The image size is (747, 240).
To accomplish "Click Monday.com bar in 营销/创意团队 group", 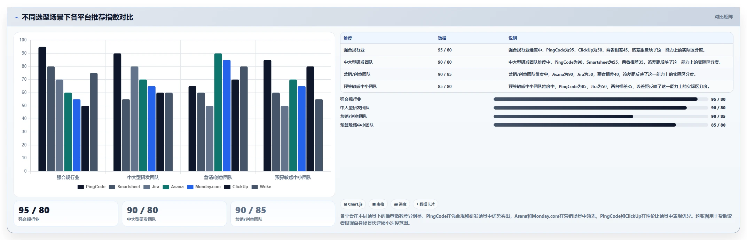I will coord(227,115).
